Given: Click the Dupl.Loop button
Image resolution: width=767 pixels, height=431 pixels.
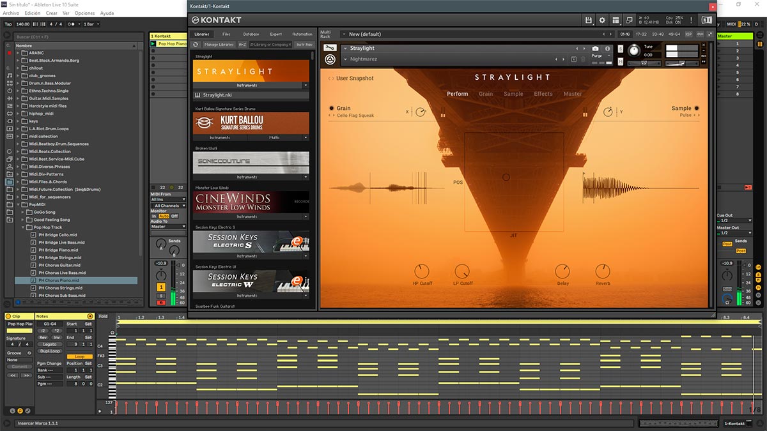Looking at the screenshot, I should 49,351.
